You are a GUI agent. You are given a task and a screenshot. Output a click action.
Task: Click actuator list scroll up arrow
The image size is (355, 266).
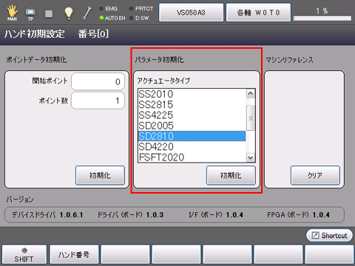251,94
